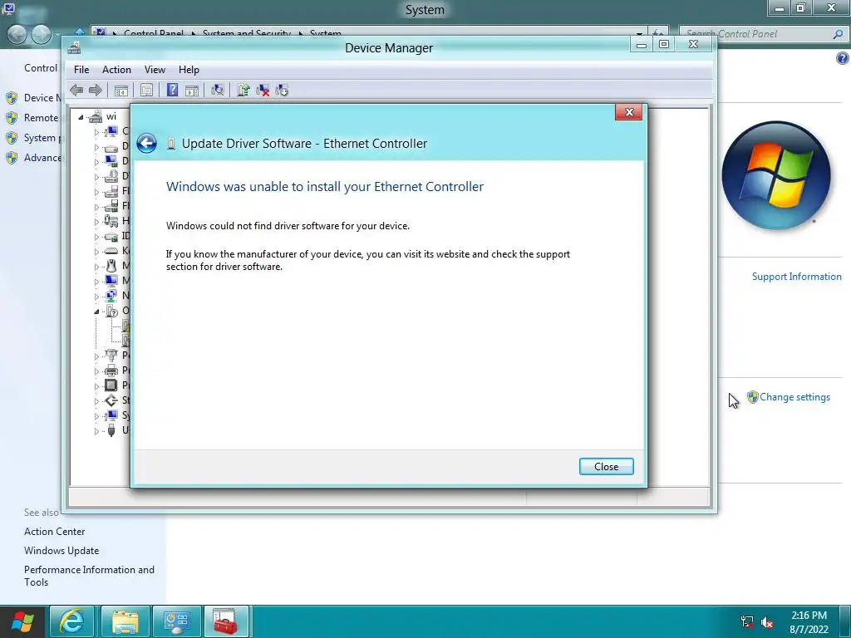Click Close in the Update Driver dialog
The width and height of the screenshot is (851, 638).
[x=606, y=467]
